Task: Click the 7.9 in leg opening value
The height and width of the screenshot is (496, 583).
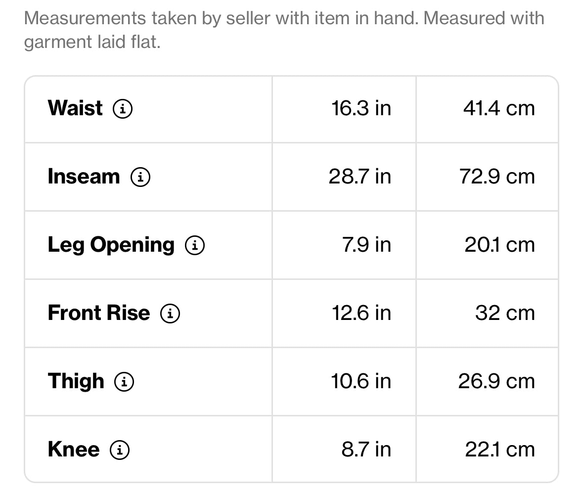Action: click(x=366, y=245)
